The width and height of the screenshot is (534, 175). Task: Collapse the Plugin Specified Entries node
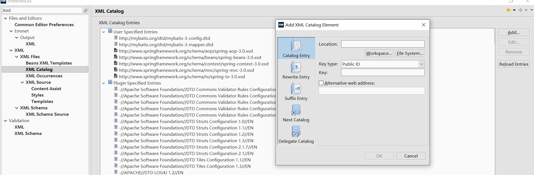[x=104, y=83]
